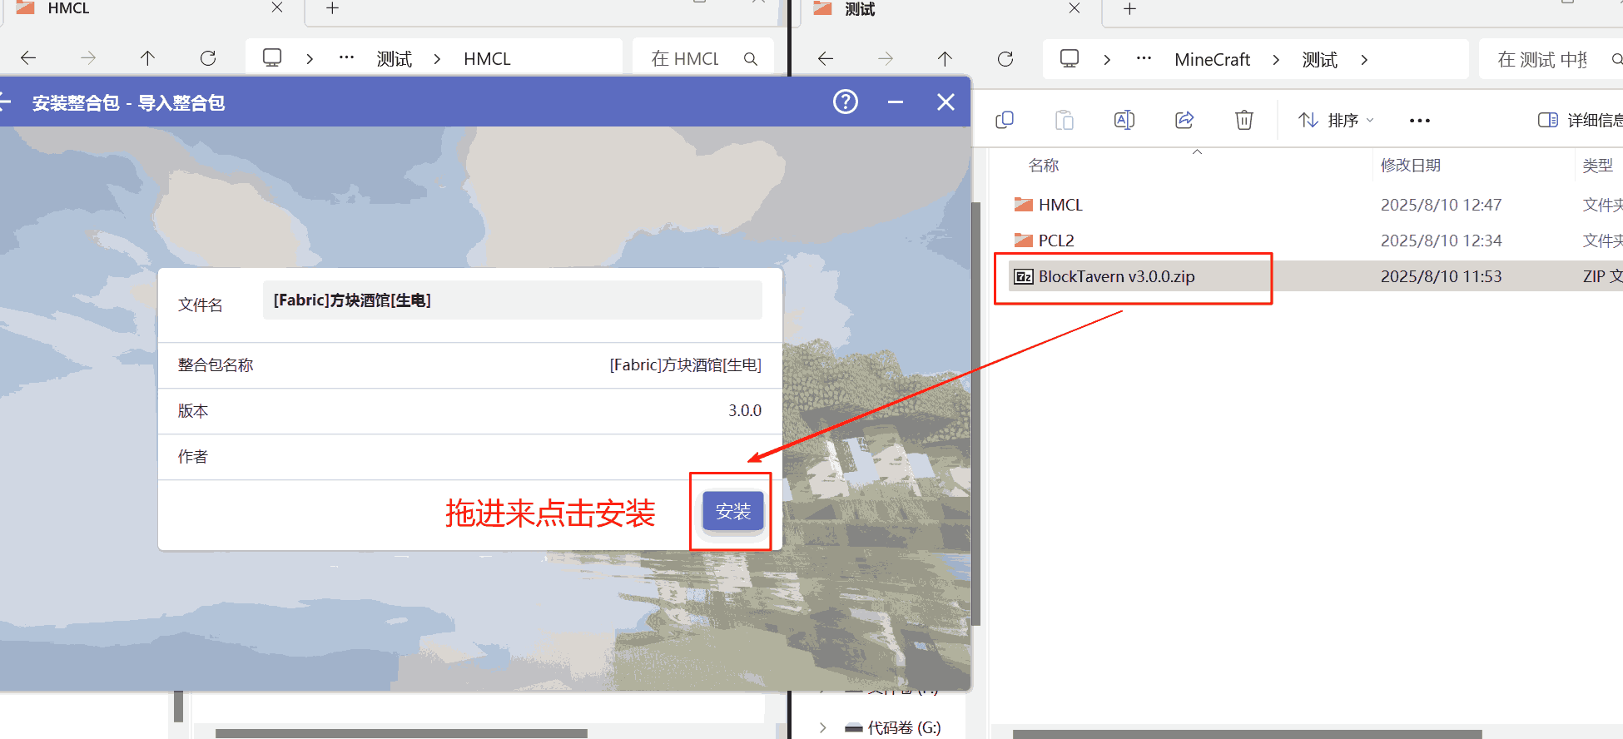Viewport: 1623px width, 739px height.
Task: Sort by 名称 column header
Action: [1044, 166]
